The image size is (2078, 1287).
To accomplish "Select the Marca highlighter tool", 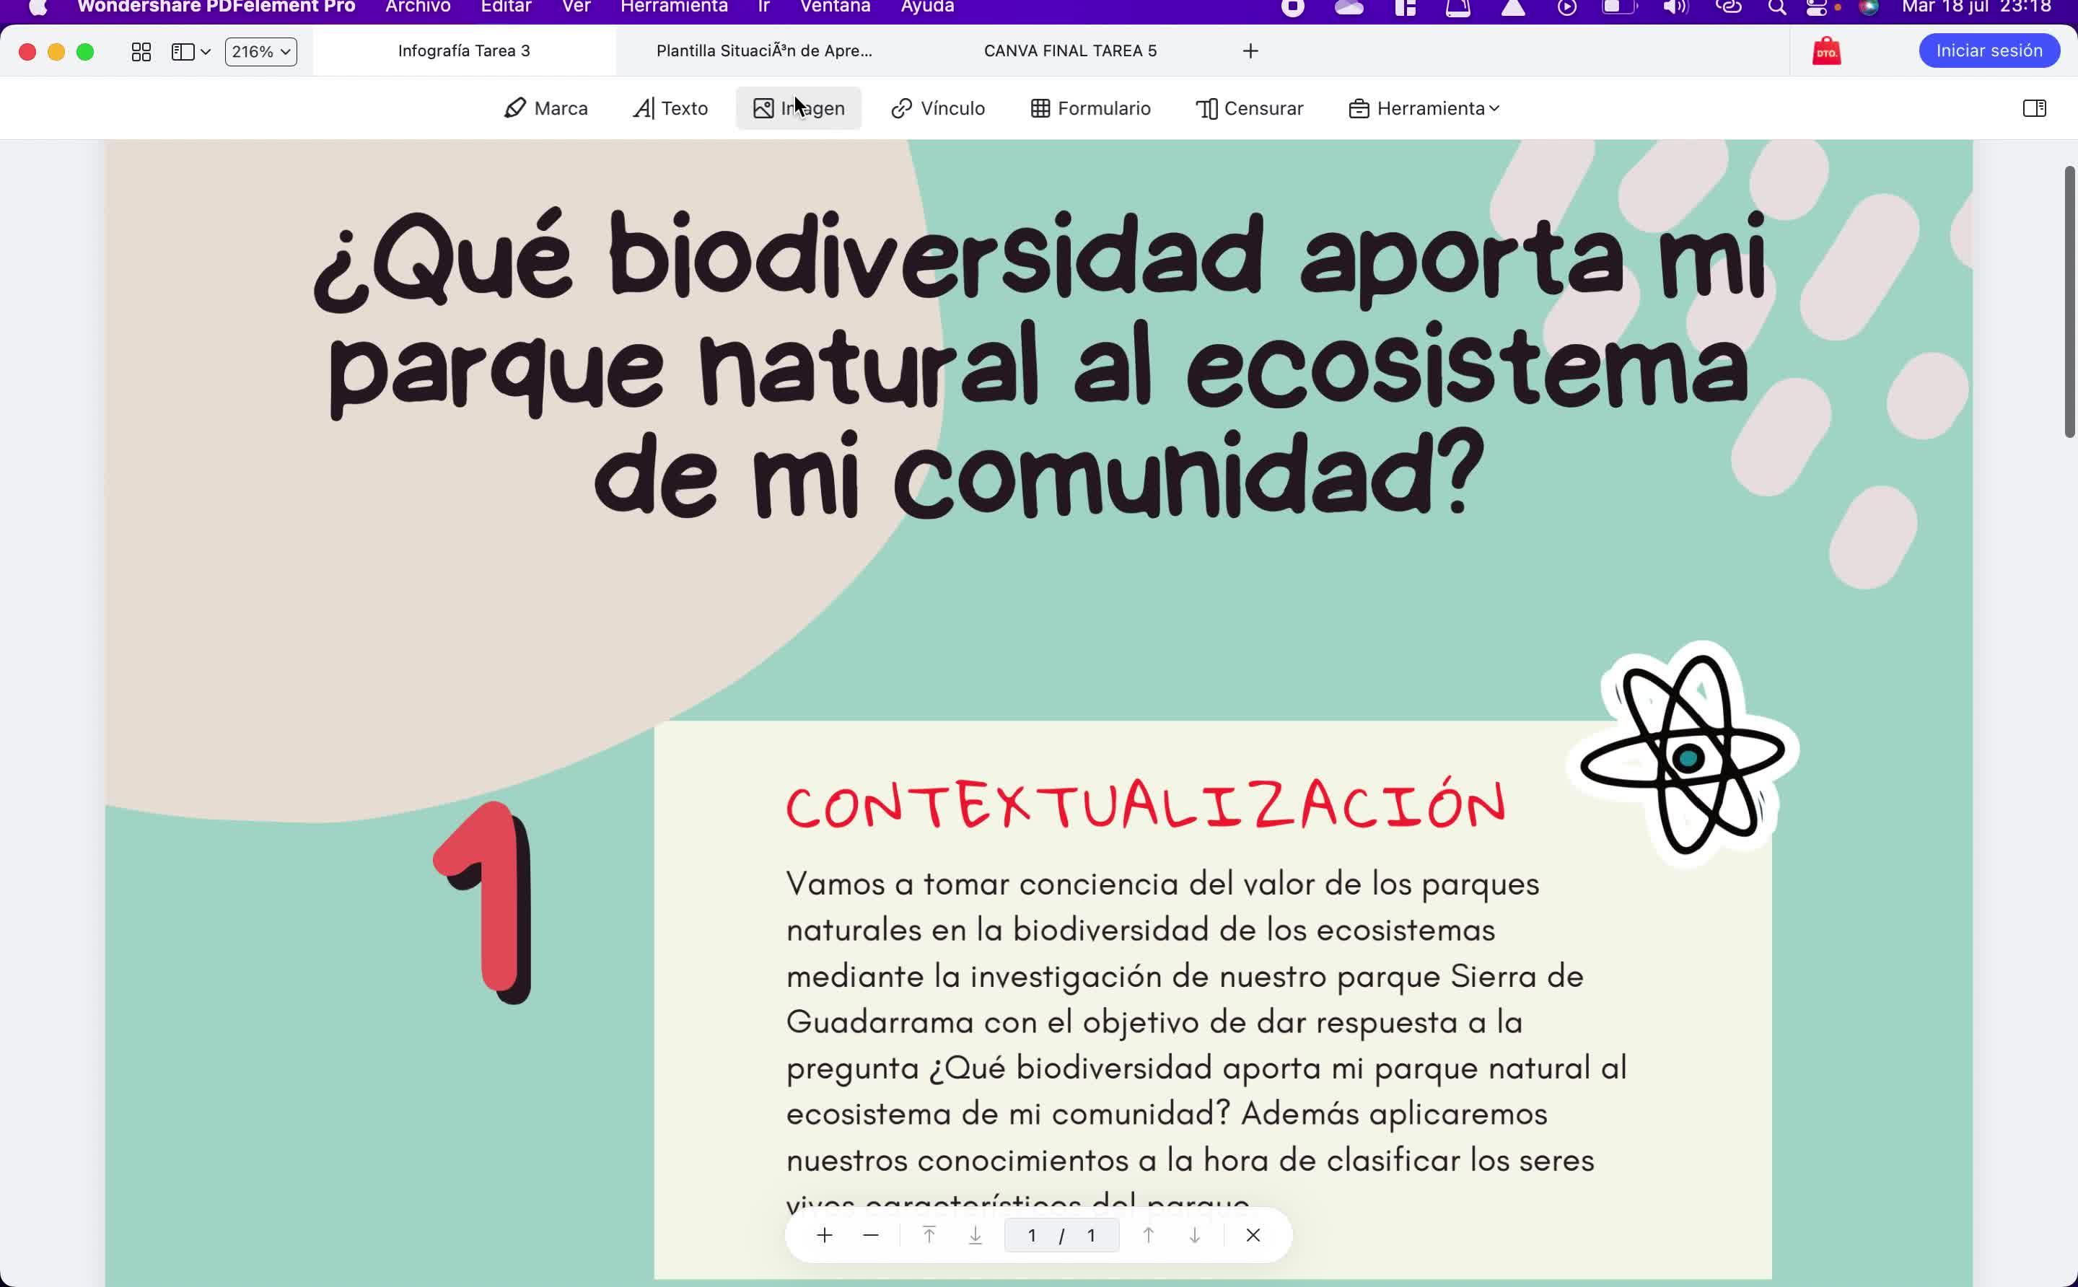I will click(x=545, y=108).
